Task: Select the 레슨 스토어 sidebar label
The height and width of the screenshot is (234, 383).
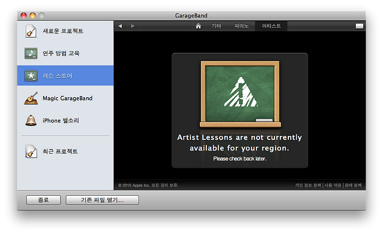Action: coord(57,76)
